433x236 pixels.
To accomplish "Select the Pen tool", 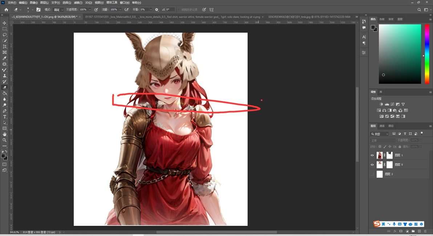I will point(4,111).
